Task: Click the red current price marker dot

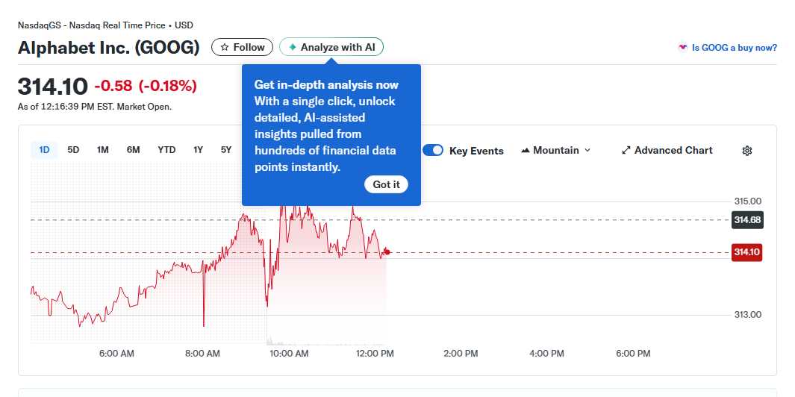Action: click(x=387, y=252)
